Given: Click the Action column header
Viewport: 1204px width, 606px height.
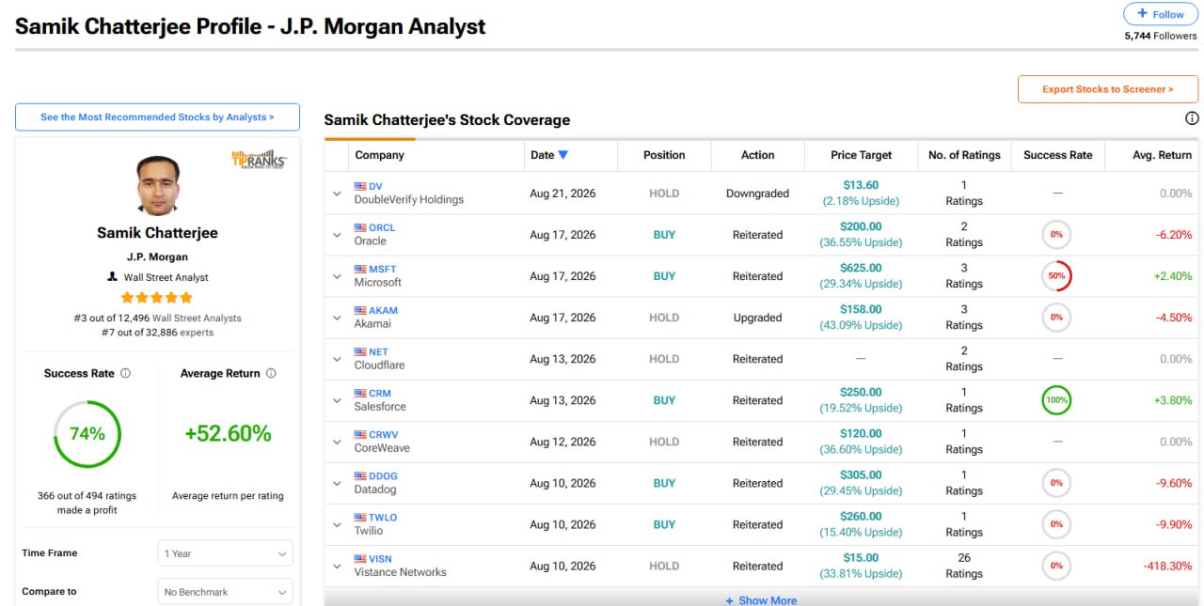Looking at the screenshot, I should pos(757,155).
